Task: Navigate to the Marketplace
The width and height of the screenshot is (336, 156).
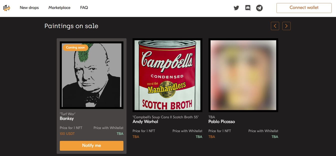Action: (59, 7)
